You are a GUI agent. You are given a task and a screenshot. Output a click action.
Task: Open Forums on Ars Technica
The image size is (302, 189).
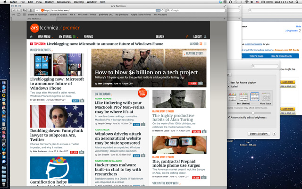click(88, 37)
